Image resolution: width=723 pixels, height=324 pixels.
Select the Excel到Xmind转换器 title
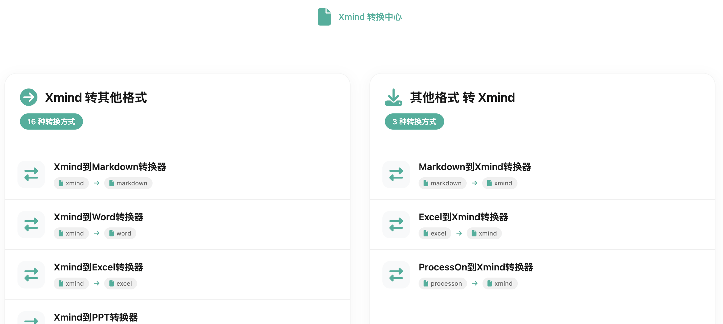click(463, 217)
